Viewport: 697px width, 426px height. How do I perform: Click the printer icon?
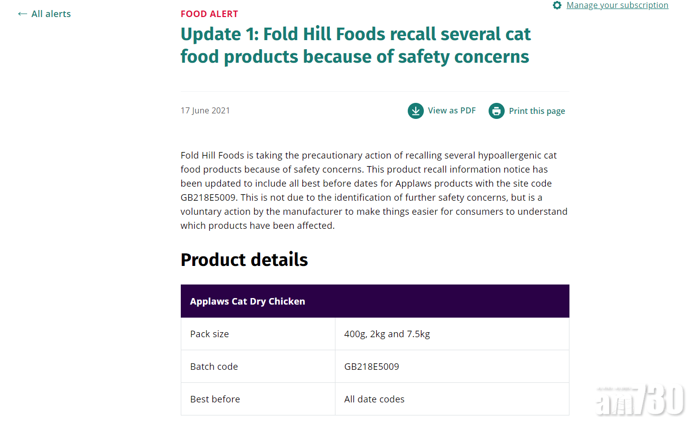[x=497, y=111]
